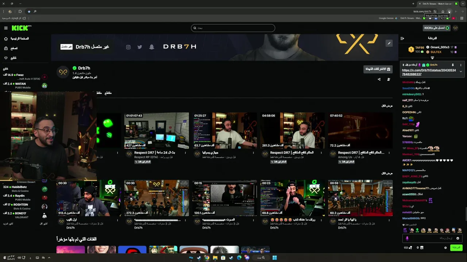
Task: Open the hamburger menu beside the KICK logo
Action: (x=6, y=28)
